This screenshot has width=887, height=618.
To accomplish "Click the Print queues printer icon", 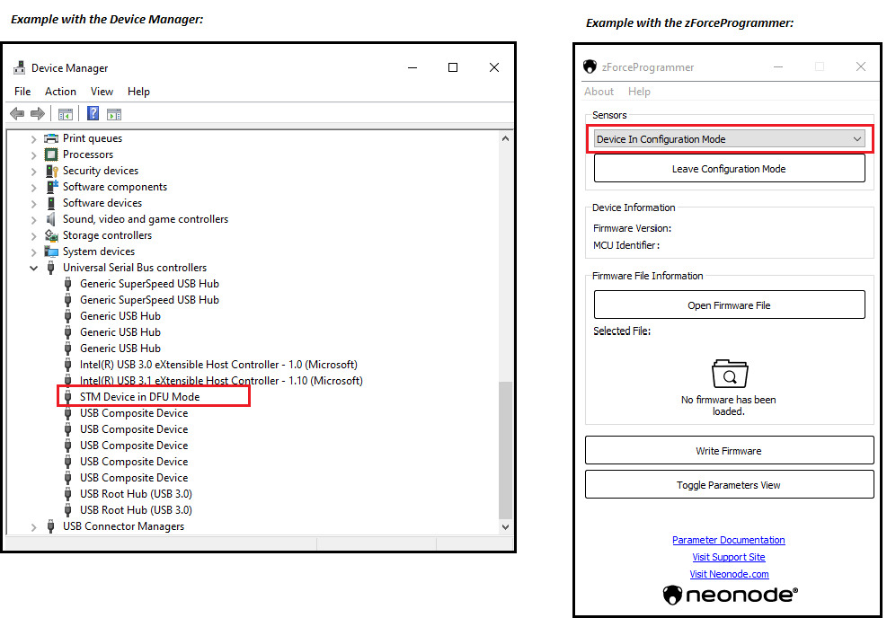I will click(51, 138).
